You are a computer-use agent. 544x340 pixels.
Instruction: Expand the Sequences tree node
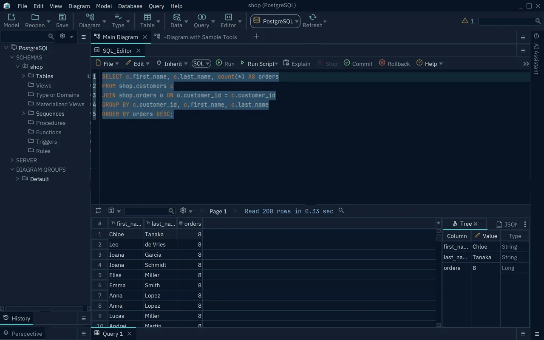pyautogui.click(x=23, y=113)
